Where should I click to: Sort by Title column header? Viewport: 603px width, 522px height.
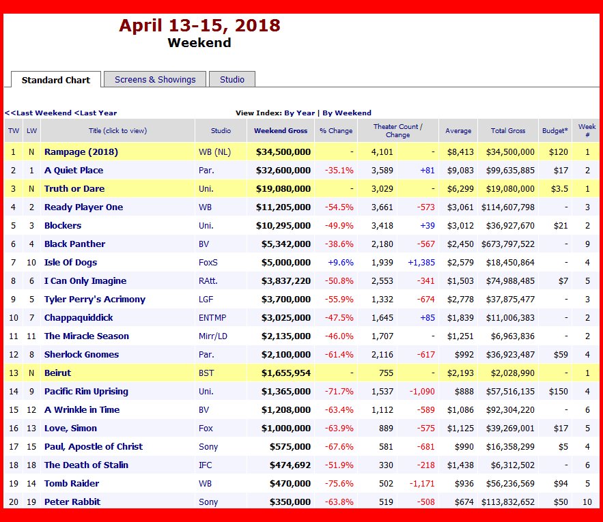coord(117,131)
